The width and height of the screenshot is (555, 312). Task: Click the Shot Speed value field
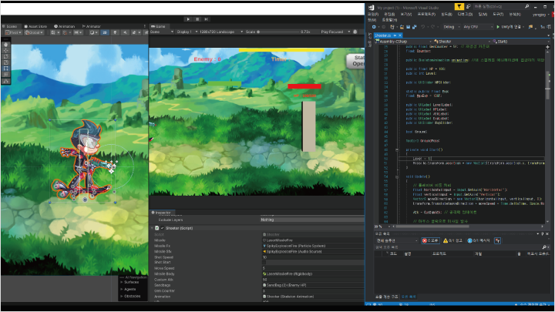tap(313, 257)
